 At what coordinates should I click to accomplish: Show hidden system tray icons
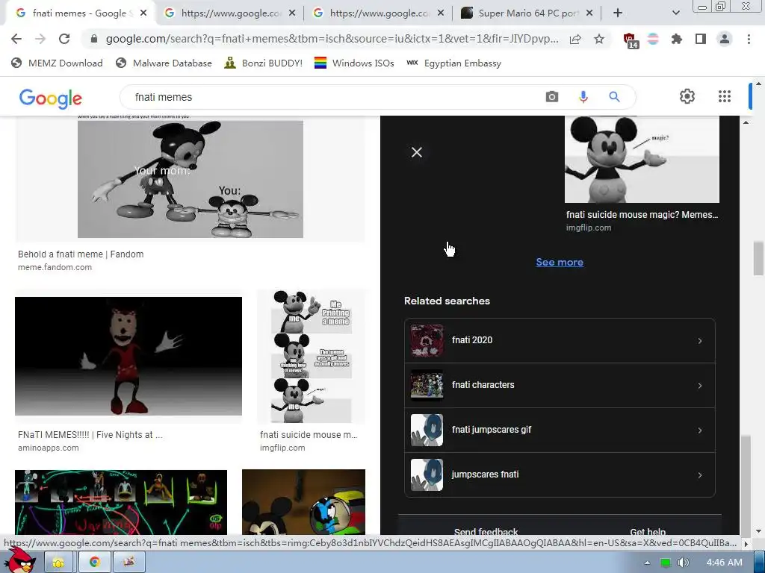(x=647, y=563)
